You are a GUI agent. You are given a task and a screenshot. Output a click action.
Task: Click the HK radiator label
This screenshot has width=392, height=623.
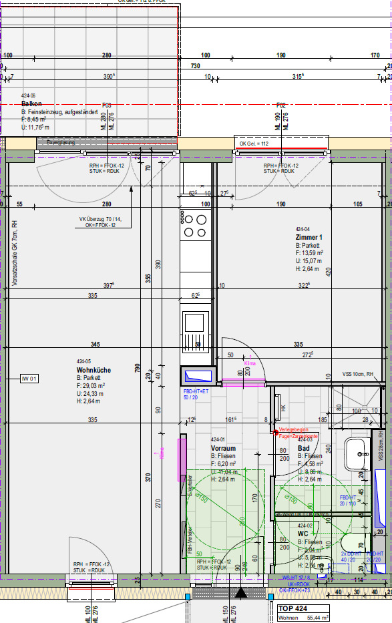[284, 408]
